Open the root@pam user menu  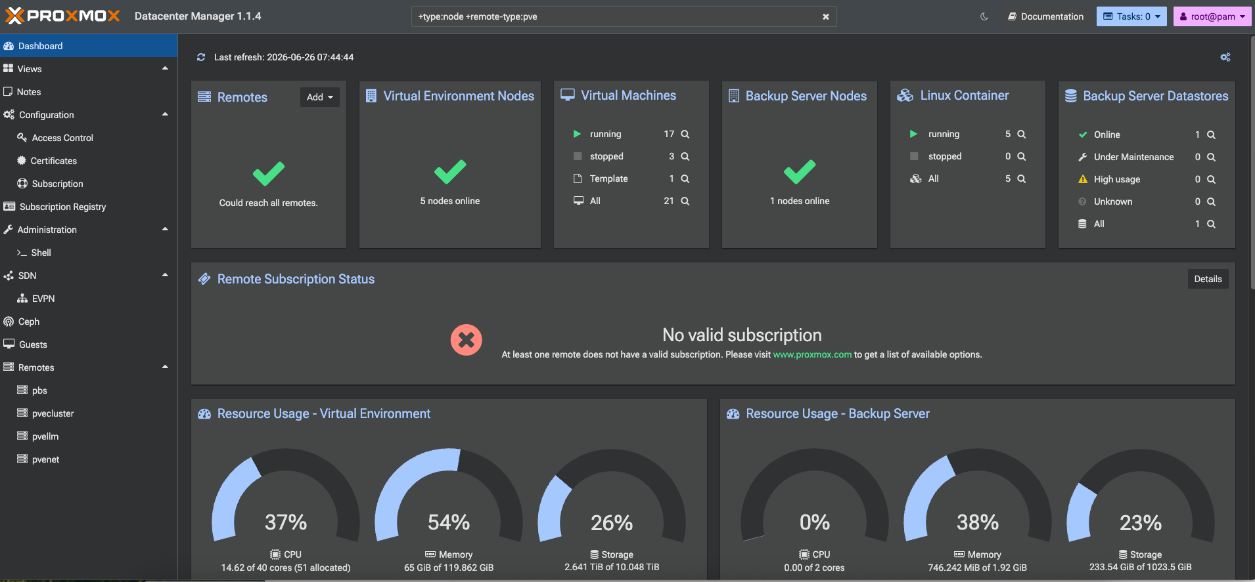1212,16
